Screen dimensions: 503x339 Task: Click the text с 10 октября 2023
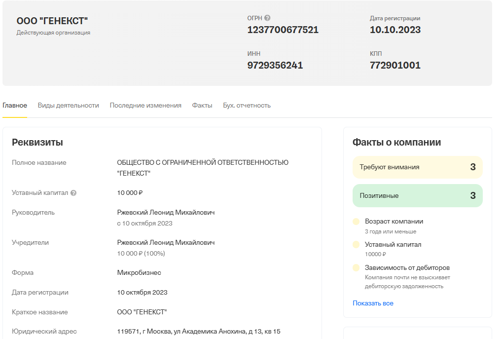(x=144, y=224)
